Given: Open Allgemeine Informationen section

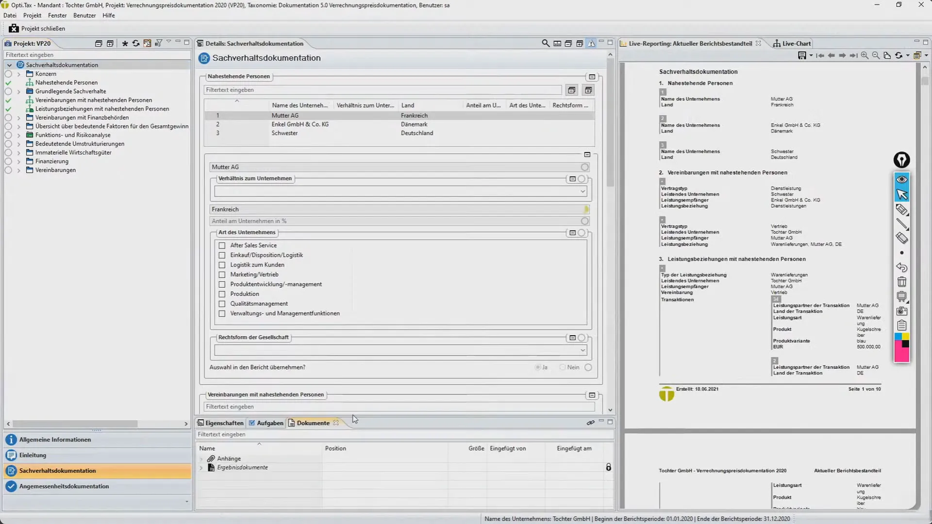Looking at the screenshot, I should [97, 440].
